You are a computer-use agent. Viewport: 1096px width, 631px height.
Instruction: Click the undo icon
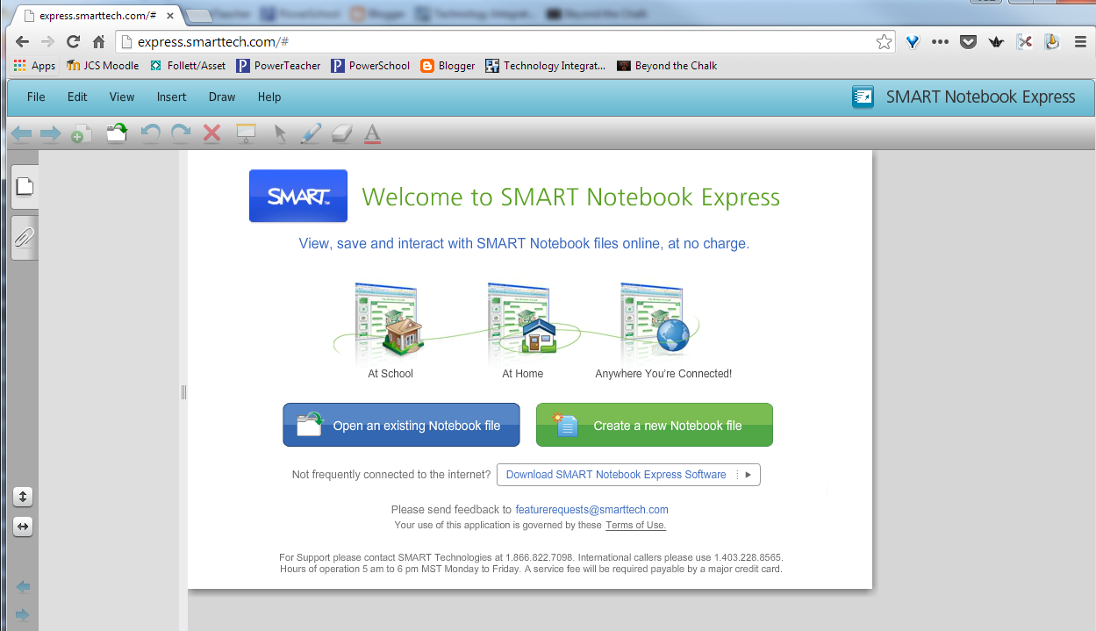[150, 133]
